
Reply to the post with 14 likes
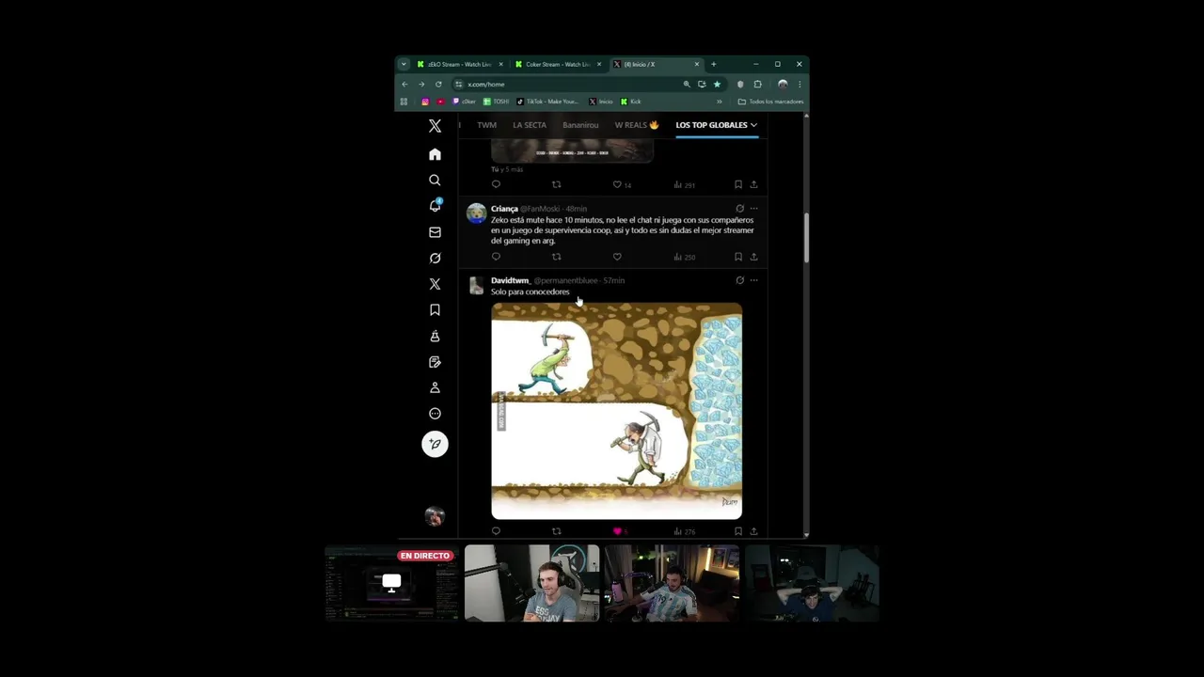click(x=496, y=184)
